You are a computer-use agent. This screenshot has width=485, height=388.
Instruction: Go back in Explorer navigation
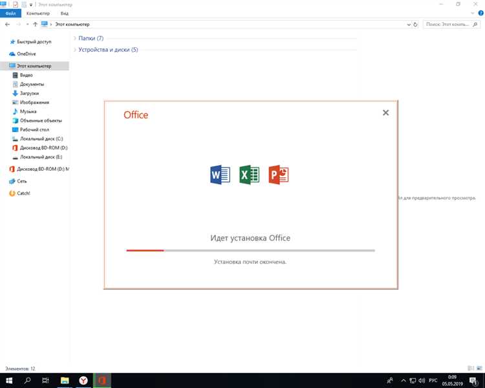click(7, 24)
